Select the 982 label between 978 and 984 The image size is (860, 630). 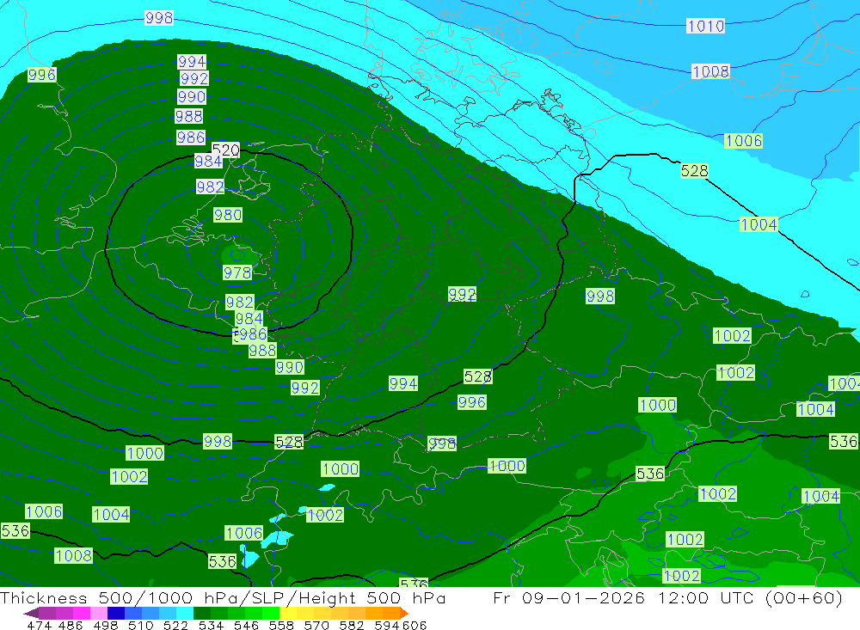coord(240,303)
